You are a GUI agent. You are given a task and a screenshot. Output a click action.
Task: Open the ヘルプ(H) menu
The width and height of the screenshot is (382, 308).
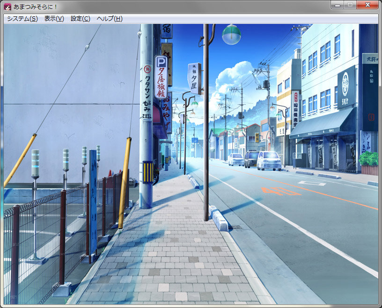click(x=110, y=19)
